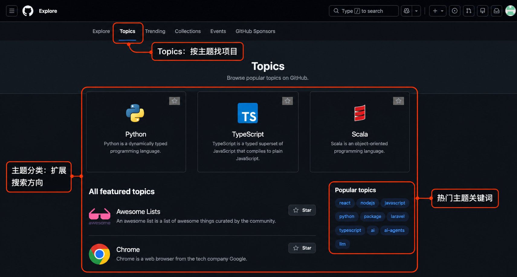Open the Scala topic title link

pos(360,134)
